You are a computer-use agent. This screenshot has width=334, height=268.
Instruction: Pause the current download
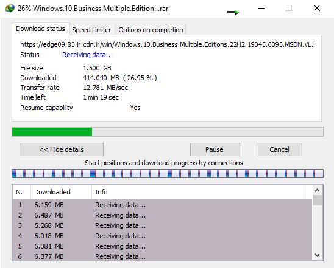(215, 149)
